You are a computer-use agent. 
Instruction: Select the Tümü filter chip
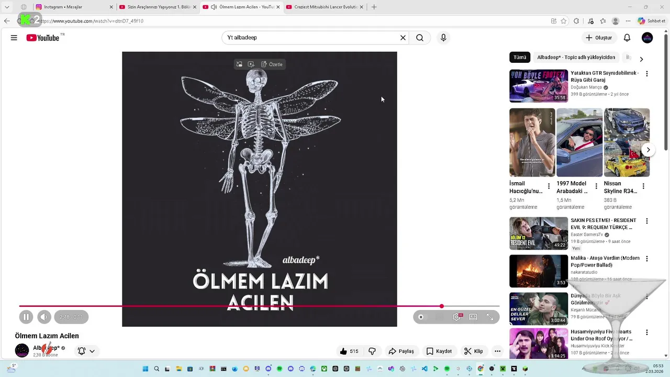(520, 58)
